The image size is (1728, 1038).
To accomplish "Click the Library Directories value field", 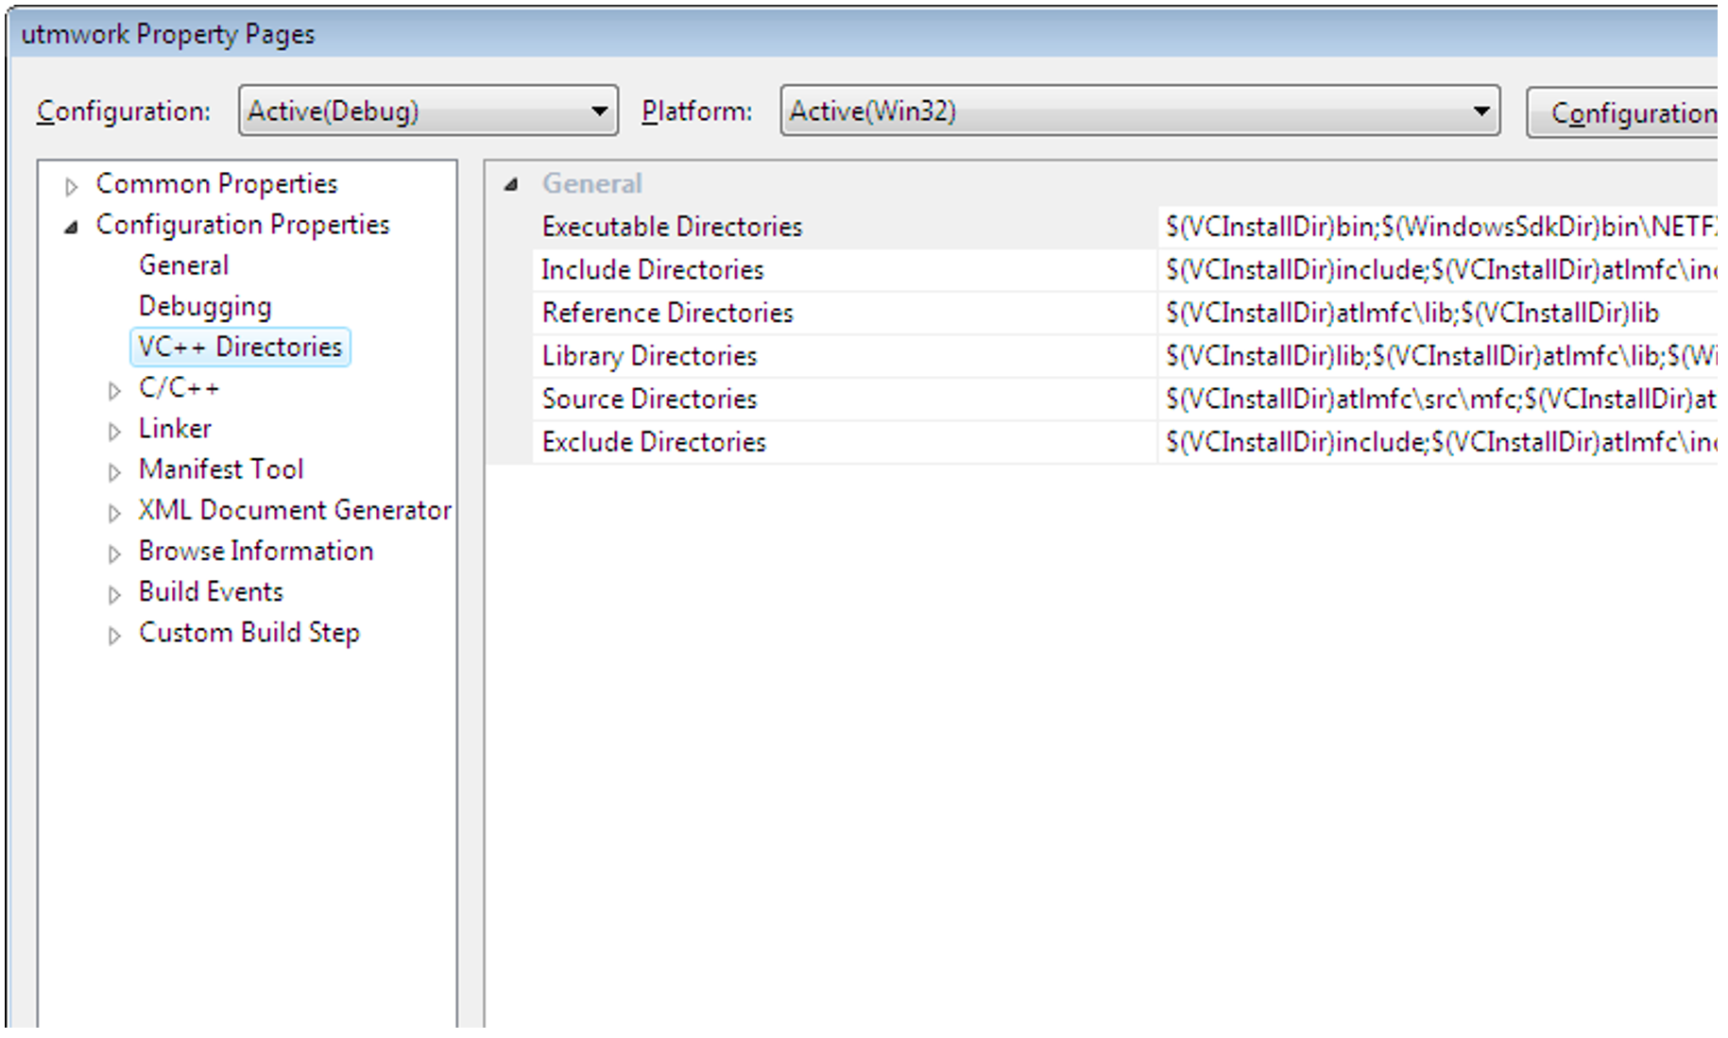I will click(1436, 356).
